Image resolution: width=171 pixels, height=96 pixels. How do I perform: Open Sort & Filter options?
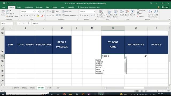[x=150, y=14]
